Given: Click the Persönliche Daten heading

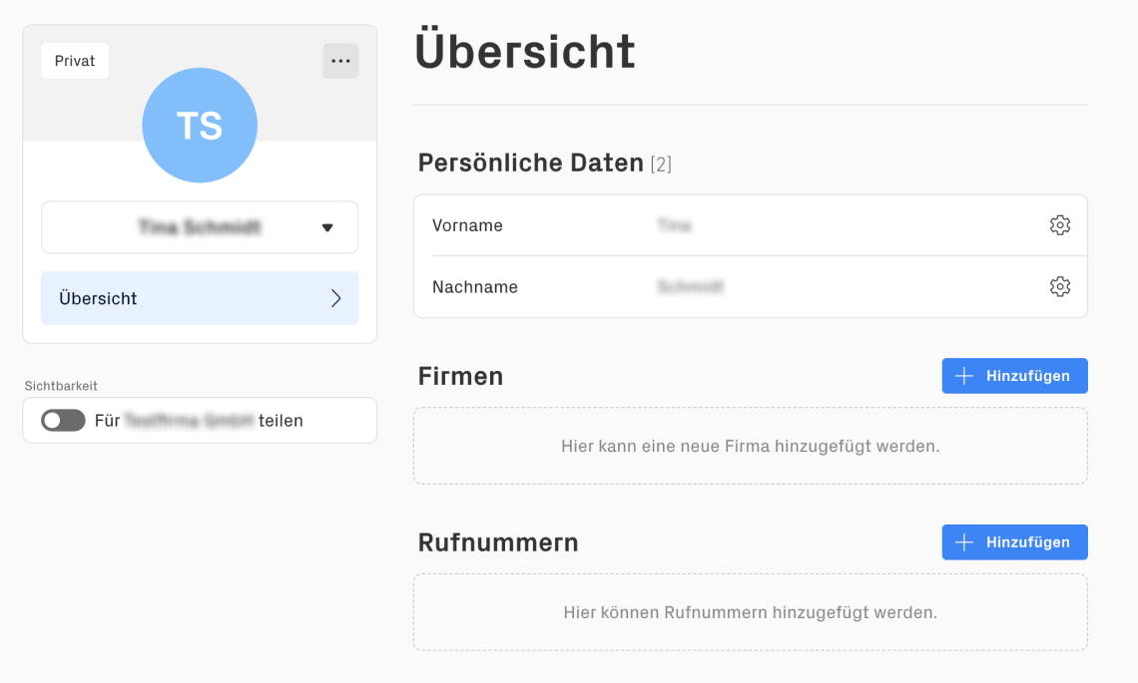Looking at the screenshot, I should coord(530,164).
